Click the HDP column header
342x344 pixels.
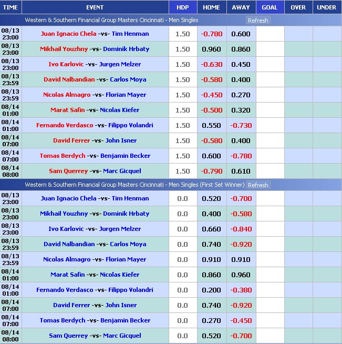182,7
